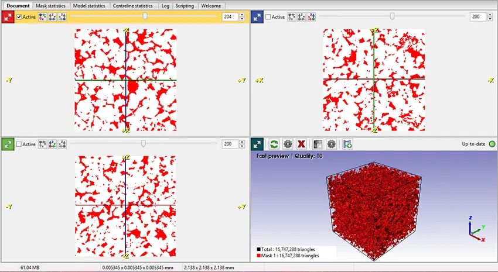
Task: Maximize the green slice view panel
Action: click(8, 144)
